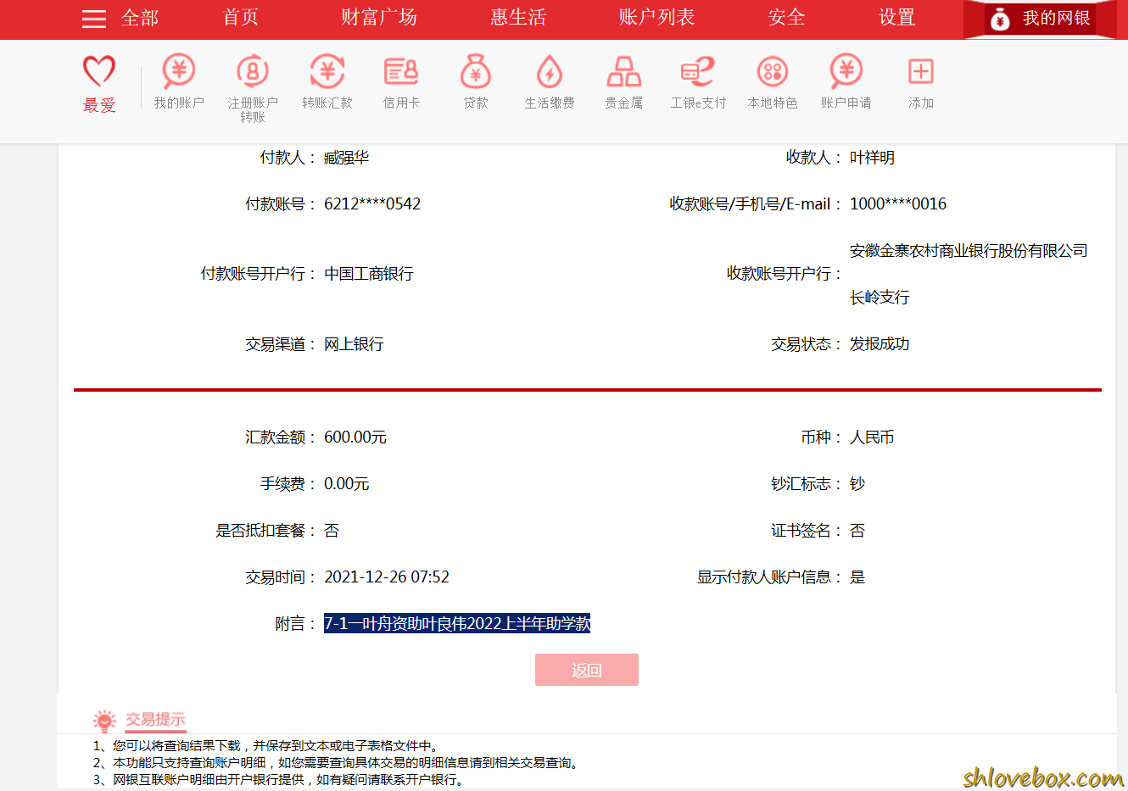Click the 发报成功 status value
Image resolution: width=1128 pixels, height=791 pixels.
point(880,344)
